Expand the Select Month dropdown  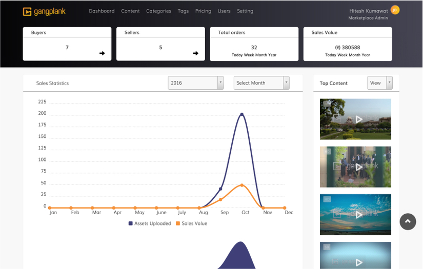261,83
